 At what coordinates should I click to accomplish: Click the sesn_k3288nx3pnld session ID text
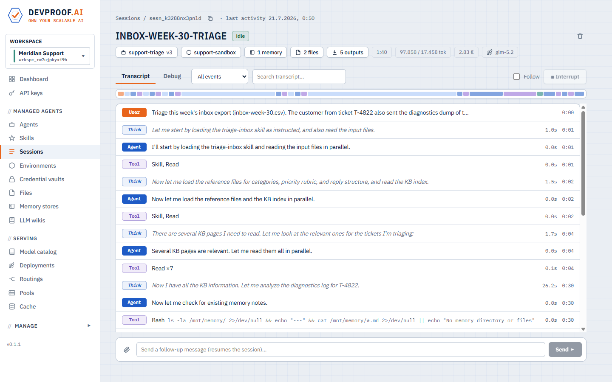[175, 18]
